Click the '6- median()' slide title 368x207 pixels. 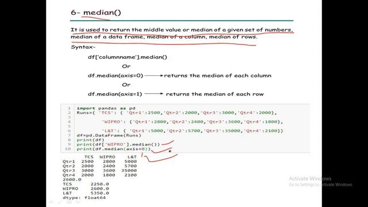coord(96,12)
